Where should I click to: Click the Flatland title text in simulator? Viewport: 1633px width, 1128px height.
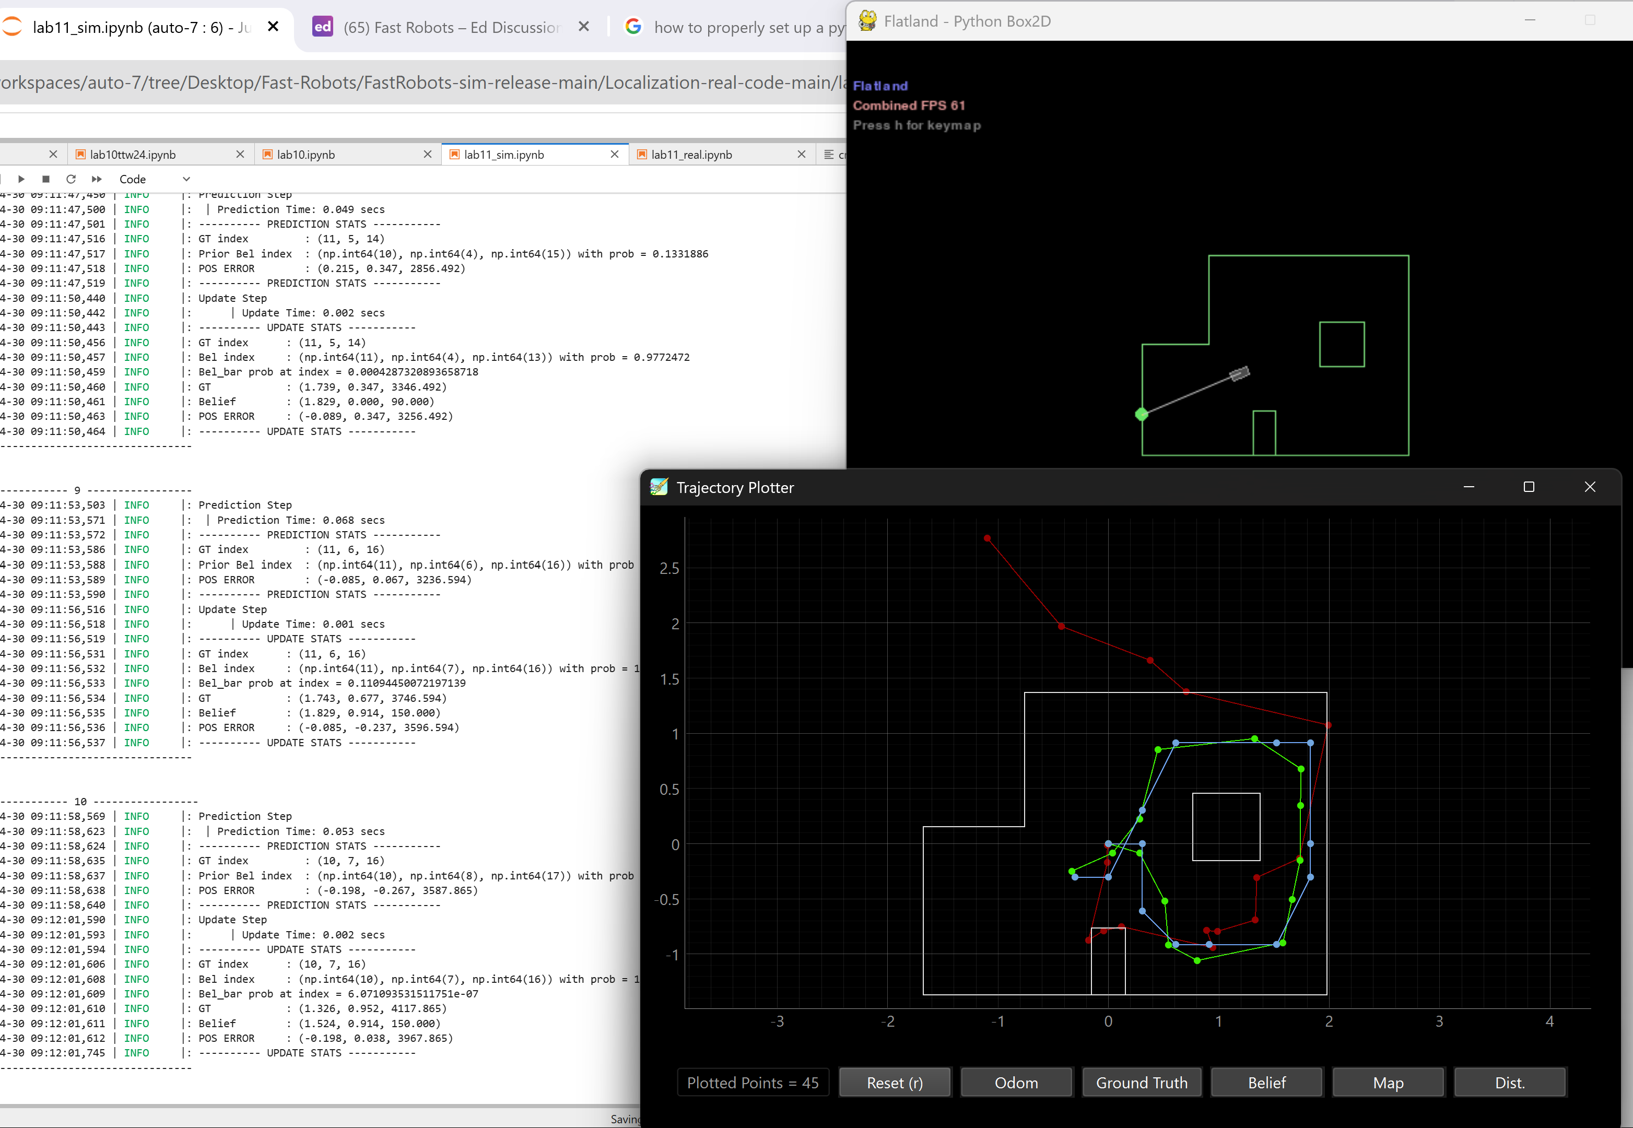point(880,86)
